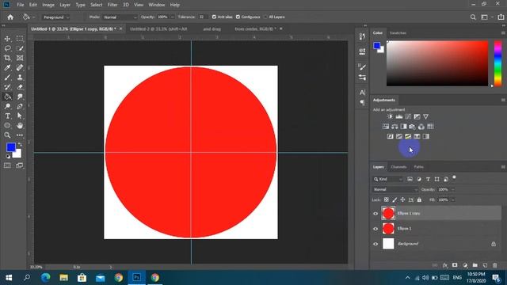Click the foreground blue color swatch
The width and height of the screenshot is (507, 285).
(x=10, y=147)
